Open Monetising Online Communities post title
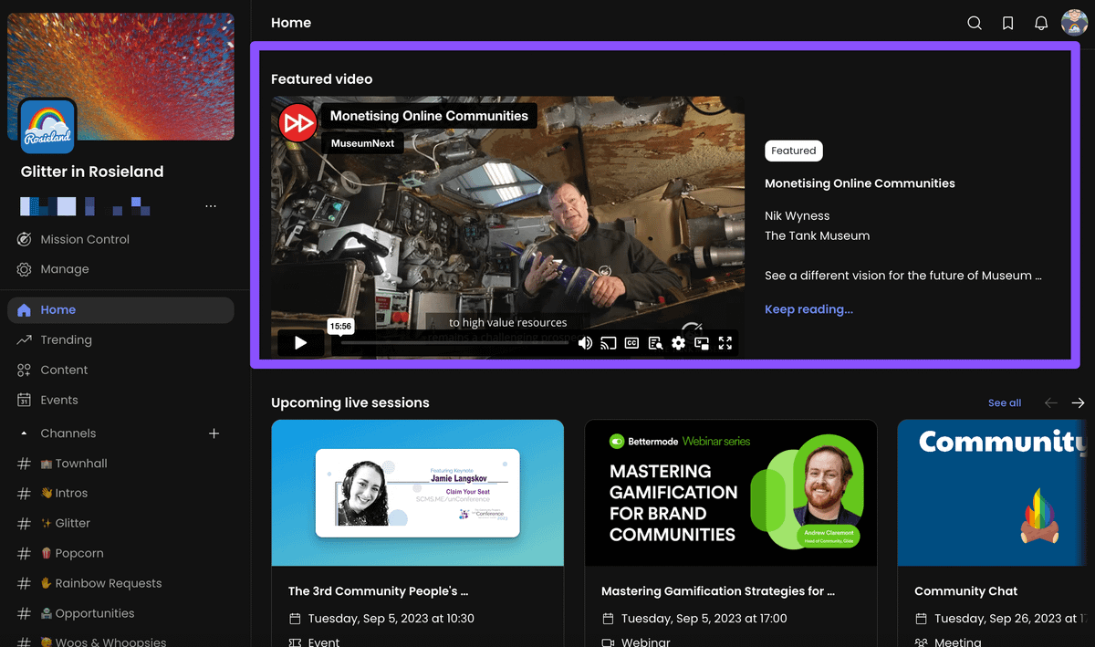The width and height of the screenshot is (1095, 647). (860, 183)
